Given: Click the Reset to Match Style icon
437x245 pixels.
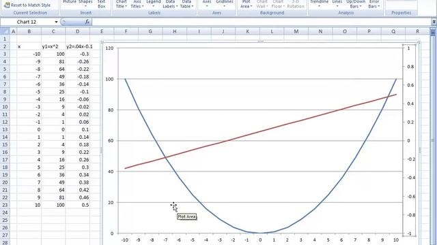Looking at the screenshot, I should (x=7, y=5).
